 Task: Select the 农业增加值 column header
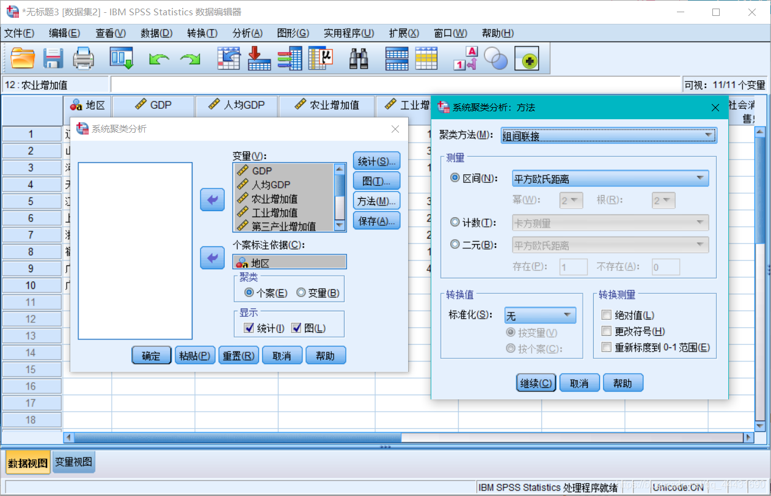coord(327,105)
